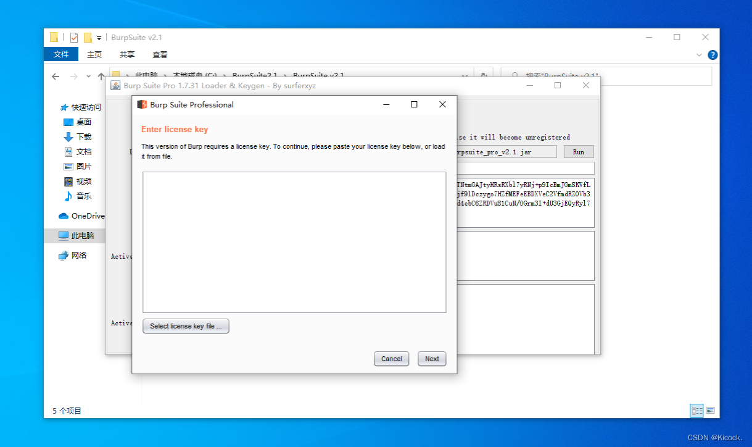Open the 主页 ribbon tab
The width and height of the screenshot is (752, 447).
pos(94,54)
